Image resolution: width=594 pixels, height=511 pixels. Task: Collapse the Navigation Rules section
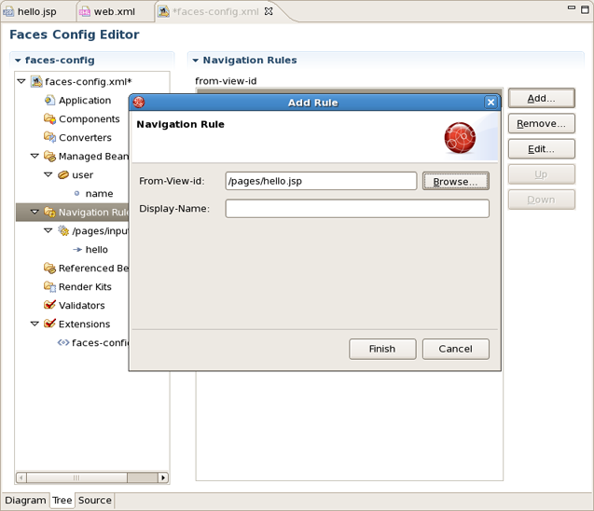coord(196,61)
